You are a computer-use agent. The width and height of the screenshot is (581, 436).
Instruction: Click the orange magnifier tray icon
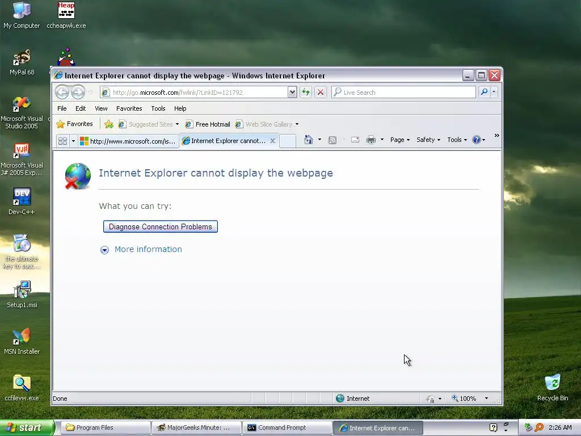point(539,427)
